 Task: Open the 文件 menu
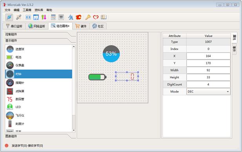(7, 10)
